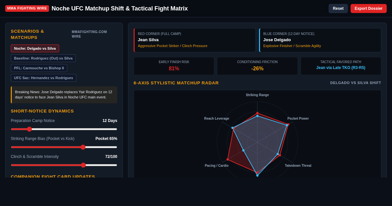
Task: Click the Scenarios & Matchups heading
Action: pos(27,34)
